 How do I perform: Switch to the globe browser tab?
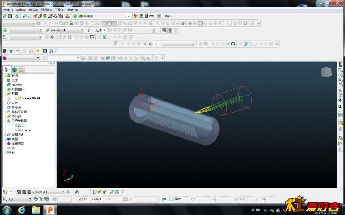tap(14, 69)
